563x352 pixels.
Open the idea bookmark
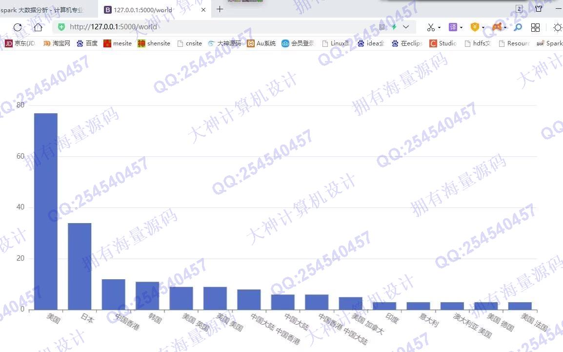tap(371, 43)
